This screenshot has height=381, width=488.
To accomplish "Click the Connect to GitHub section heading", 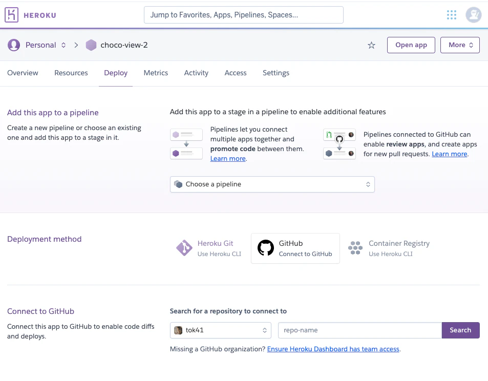I will (40, 311).
